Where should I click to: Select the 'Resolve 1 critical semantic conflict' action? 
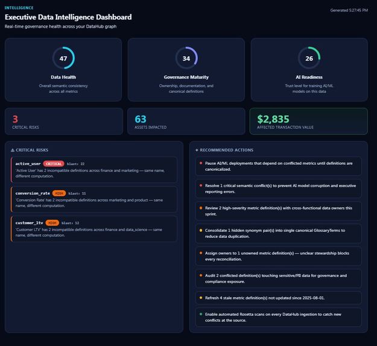279,188
